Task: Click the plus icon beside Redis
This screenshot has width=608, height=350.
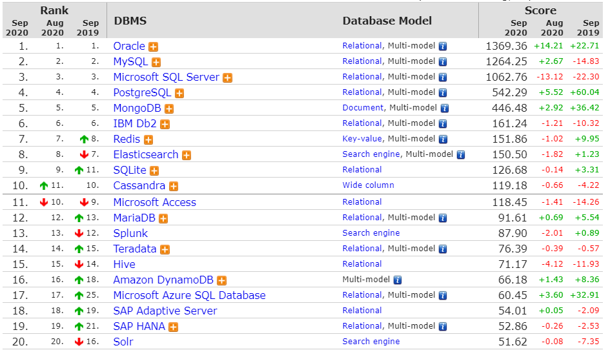Action: 148,140
